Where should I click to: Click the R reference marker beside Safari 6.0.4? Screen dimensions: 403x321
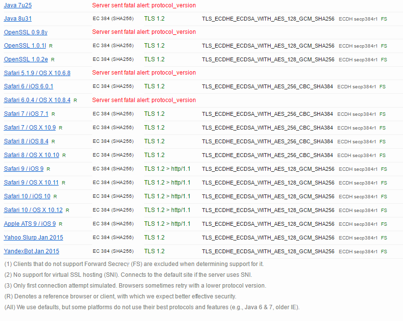coord(75,101)
